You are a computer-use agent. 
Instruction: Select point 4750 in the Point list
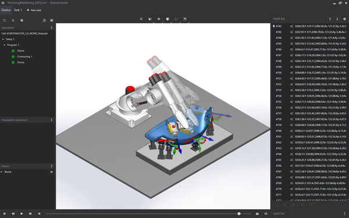(x=310, y=73)
